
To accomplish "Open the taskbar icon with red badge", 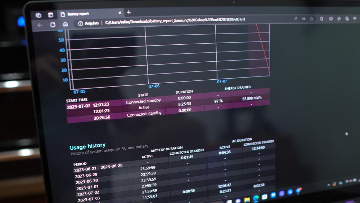I will 298,190.
